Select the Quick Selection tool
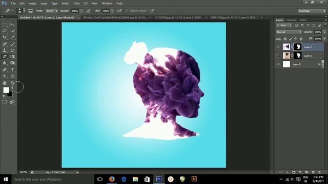The image size is (328, 184). pyautogui.click(x=12, y=31)
